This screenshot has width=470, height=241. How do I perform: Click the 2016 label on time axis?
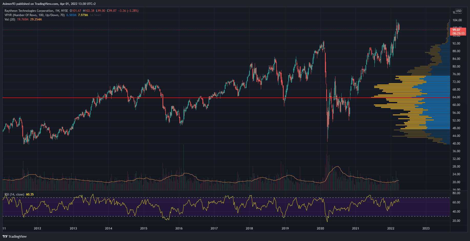(179, 228)
